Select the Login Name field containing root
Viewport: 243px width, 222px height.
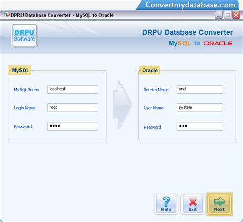73,108
